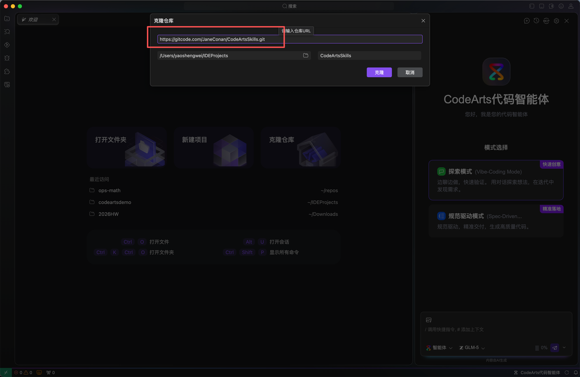The image size is (580, 377).
Task: Click the 打开会话 shortcut hint
Action: point(279,242)
